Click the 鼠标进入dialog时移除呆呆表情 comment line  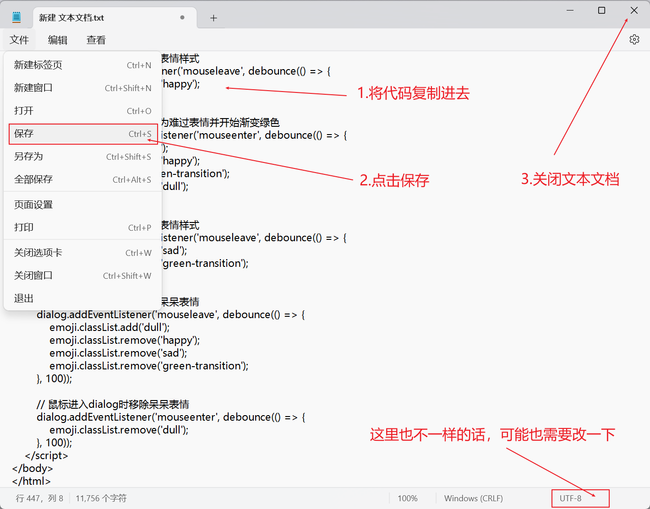[113, 404]
